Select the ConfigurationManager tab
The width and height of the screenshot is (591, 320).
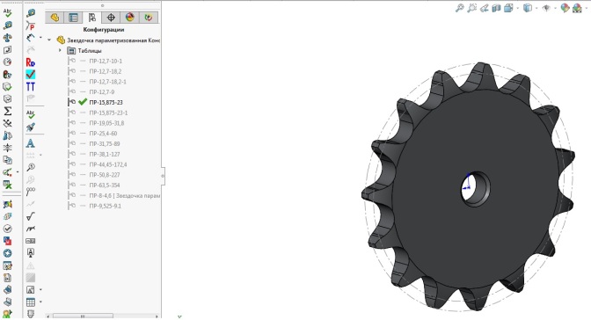click(x=92, y=18)
